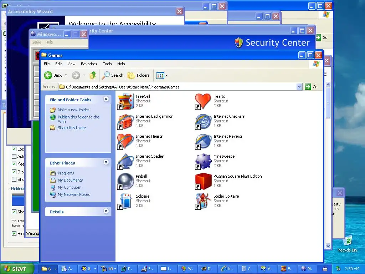Select the Russian Square red cube icon
The image size is (365, 274).
(203, 181)
